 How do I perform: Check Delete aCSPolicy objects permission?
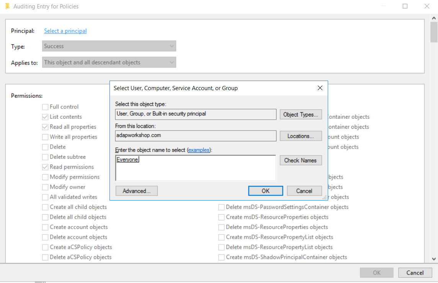[x=45, y=257]
